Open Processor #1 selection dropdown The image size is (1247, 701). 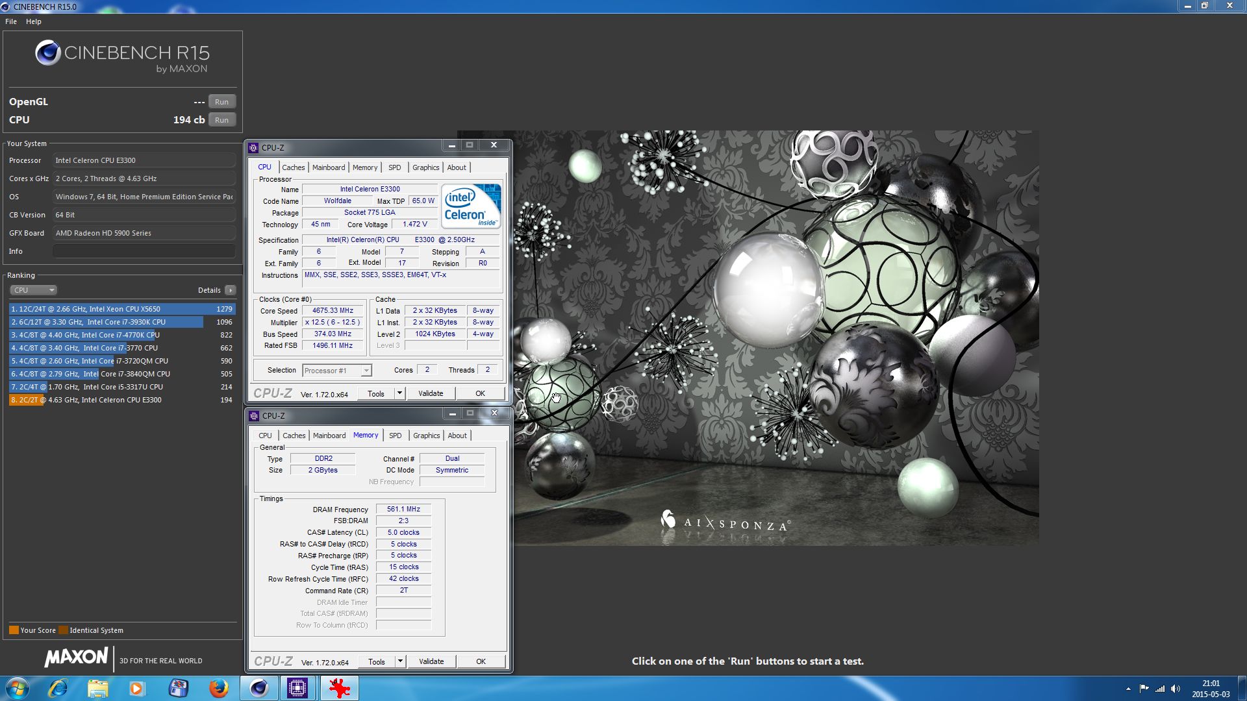pos(336,371)
